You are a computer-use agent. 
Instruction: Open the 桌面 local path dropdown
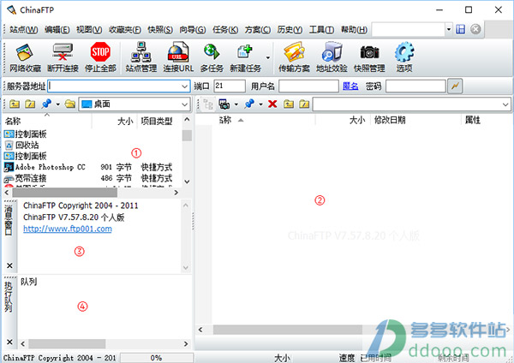tap(185, 104)
